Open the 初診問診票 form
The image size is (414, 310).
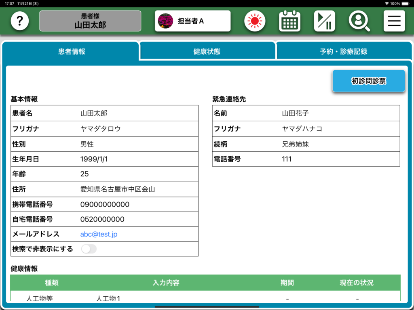click(x=368, y=81)
